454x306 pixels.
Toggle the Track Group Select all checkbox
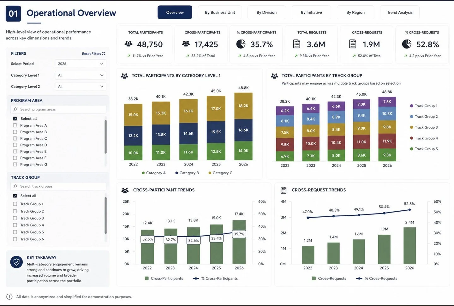(x=15, y=196)
